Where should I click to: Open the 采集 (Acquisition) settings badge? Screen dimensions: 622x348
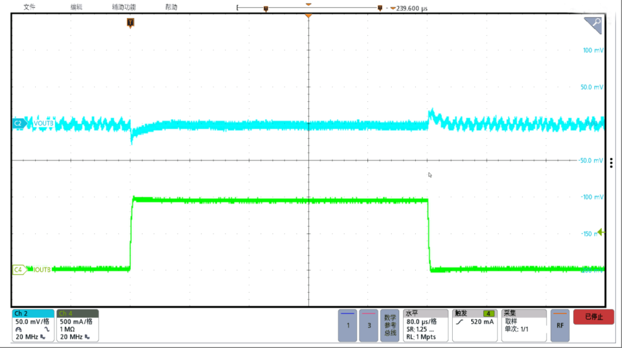(x=524, y=326)
